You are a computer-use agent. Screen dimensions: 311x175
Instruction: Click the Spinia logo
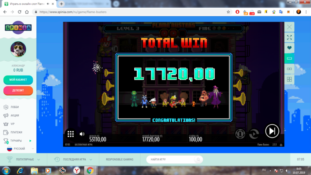(18, 28)
